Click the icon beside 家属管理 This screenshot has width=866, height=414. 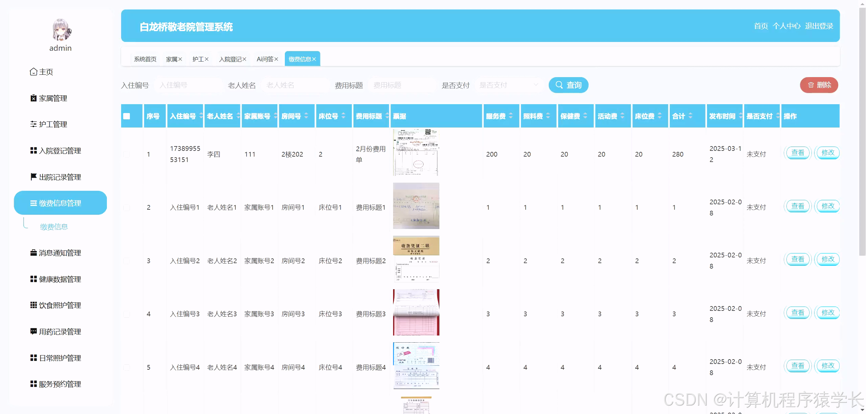point(33,98)
